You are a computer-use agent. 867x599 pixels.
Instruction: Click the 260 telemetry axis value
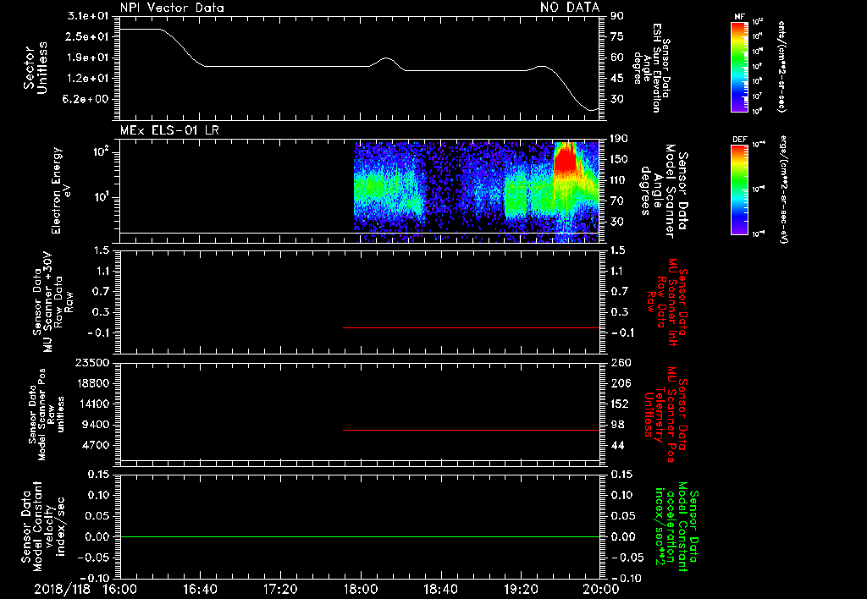tap(621, 363)
